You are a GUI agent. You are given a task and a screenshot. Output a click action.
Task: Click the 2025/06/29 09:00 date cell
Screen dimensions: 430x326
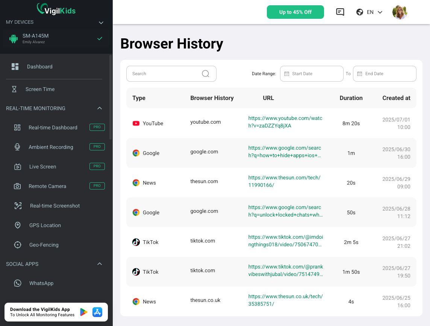click(x=396, y=183)
